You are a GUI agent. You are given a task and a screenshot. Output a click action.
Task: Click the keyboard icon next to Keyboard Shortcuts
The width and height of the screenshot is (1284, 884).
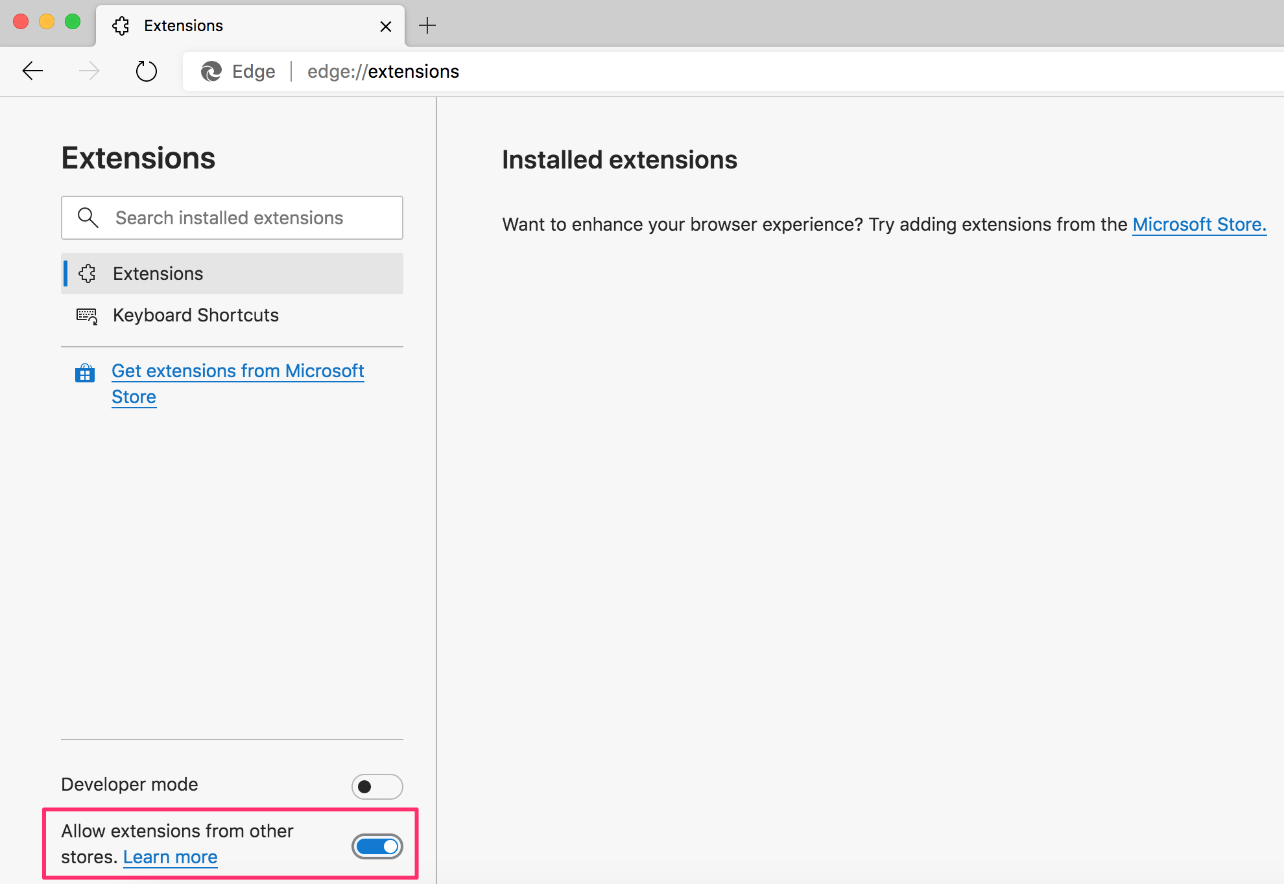(86, 316)
